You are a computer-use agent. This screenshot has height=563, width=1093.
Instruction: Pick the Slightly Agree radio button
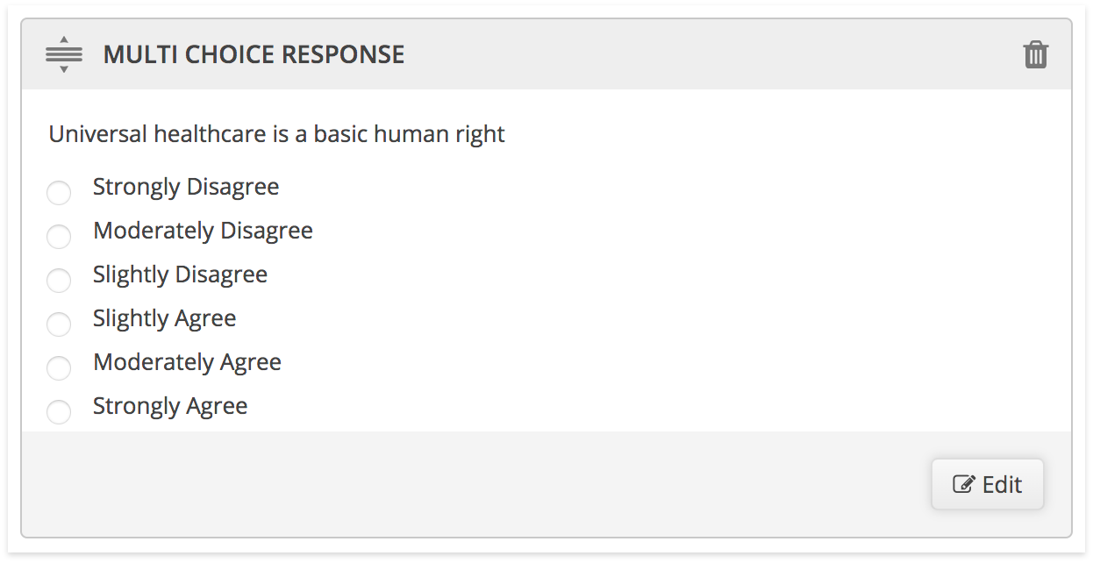click(59, 324)
